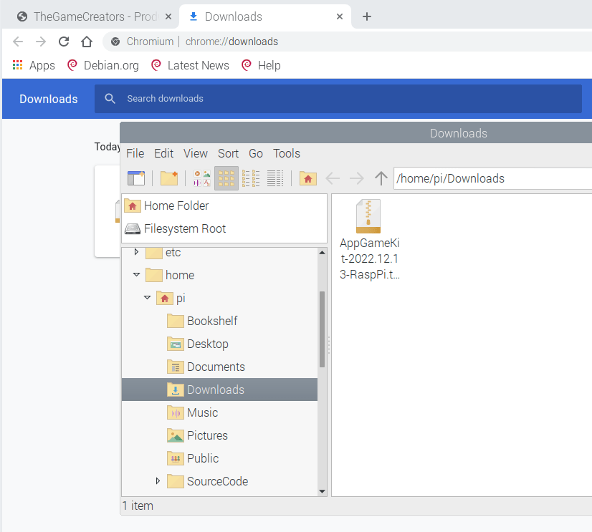The image size is (592, 532).
Task: Collapse the home directory branch
Action: [x=136, y=275]
